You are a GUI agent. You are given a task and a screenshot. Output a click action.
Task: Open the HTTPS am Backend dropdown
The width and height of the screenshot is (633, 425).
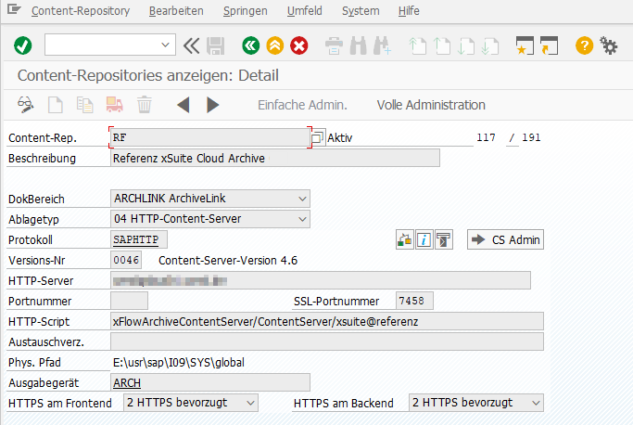tap(535, 403)
